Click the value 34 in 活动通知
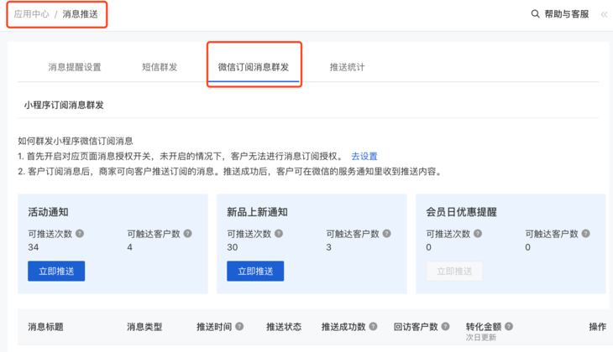The height and width of the screenshot is (352, 613). point(34,247)
